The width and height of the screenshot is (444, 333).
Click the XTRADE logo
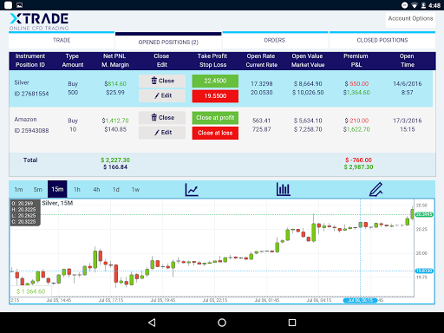[39, 22]
